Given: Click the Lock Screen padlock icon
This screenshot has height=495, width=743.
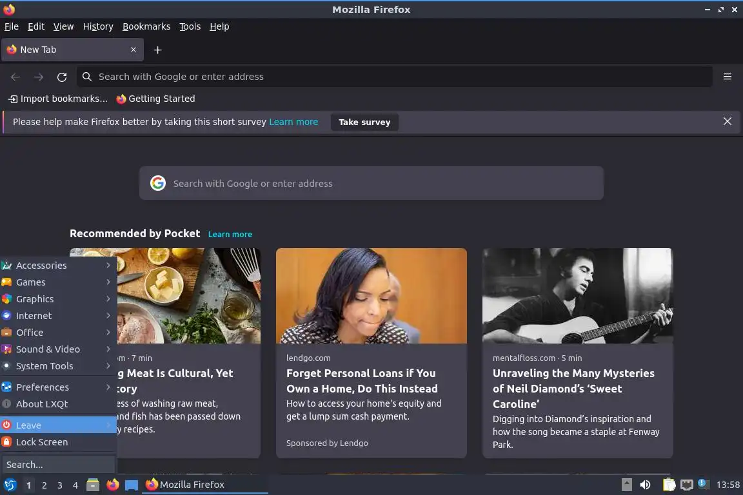Looking at the screenshot, I should coord(6,442).
